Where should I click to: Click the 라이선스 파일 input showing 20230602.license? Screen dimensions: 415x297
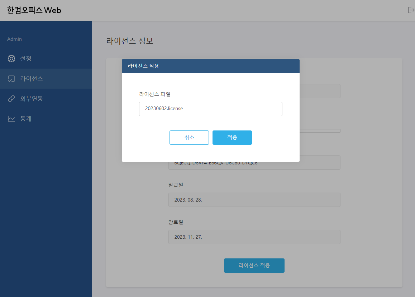tap(210, 109)
